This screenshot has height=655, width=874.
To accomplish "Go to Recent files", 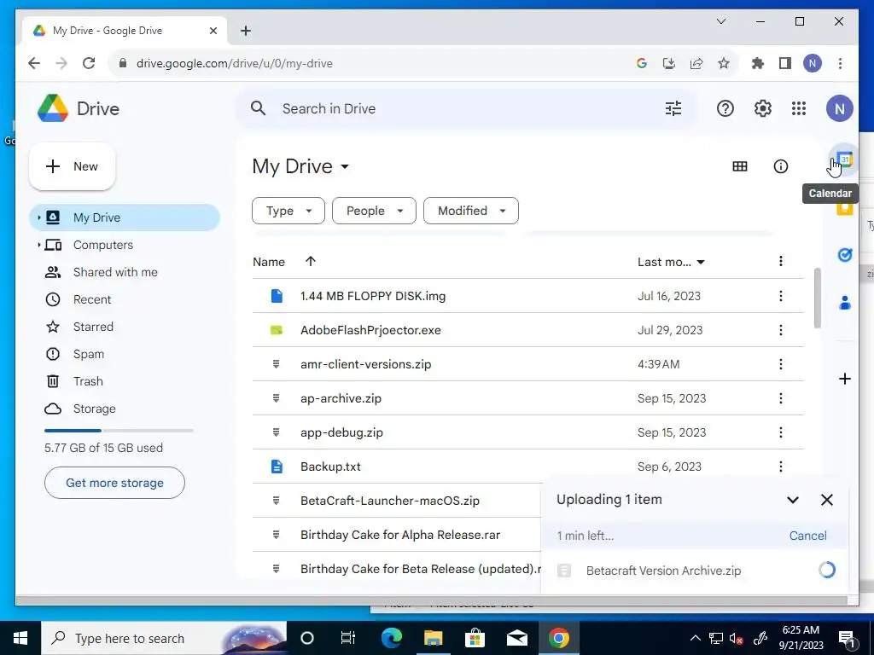I will 92,299.
